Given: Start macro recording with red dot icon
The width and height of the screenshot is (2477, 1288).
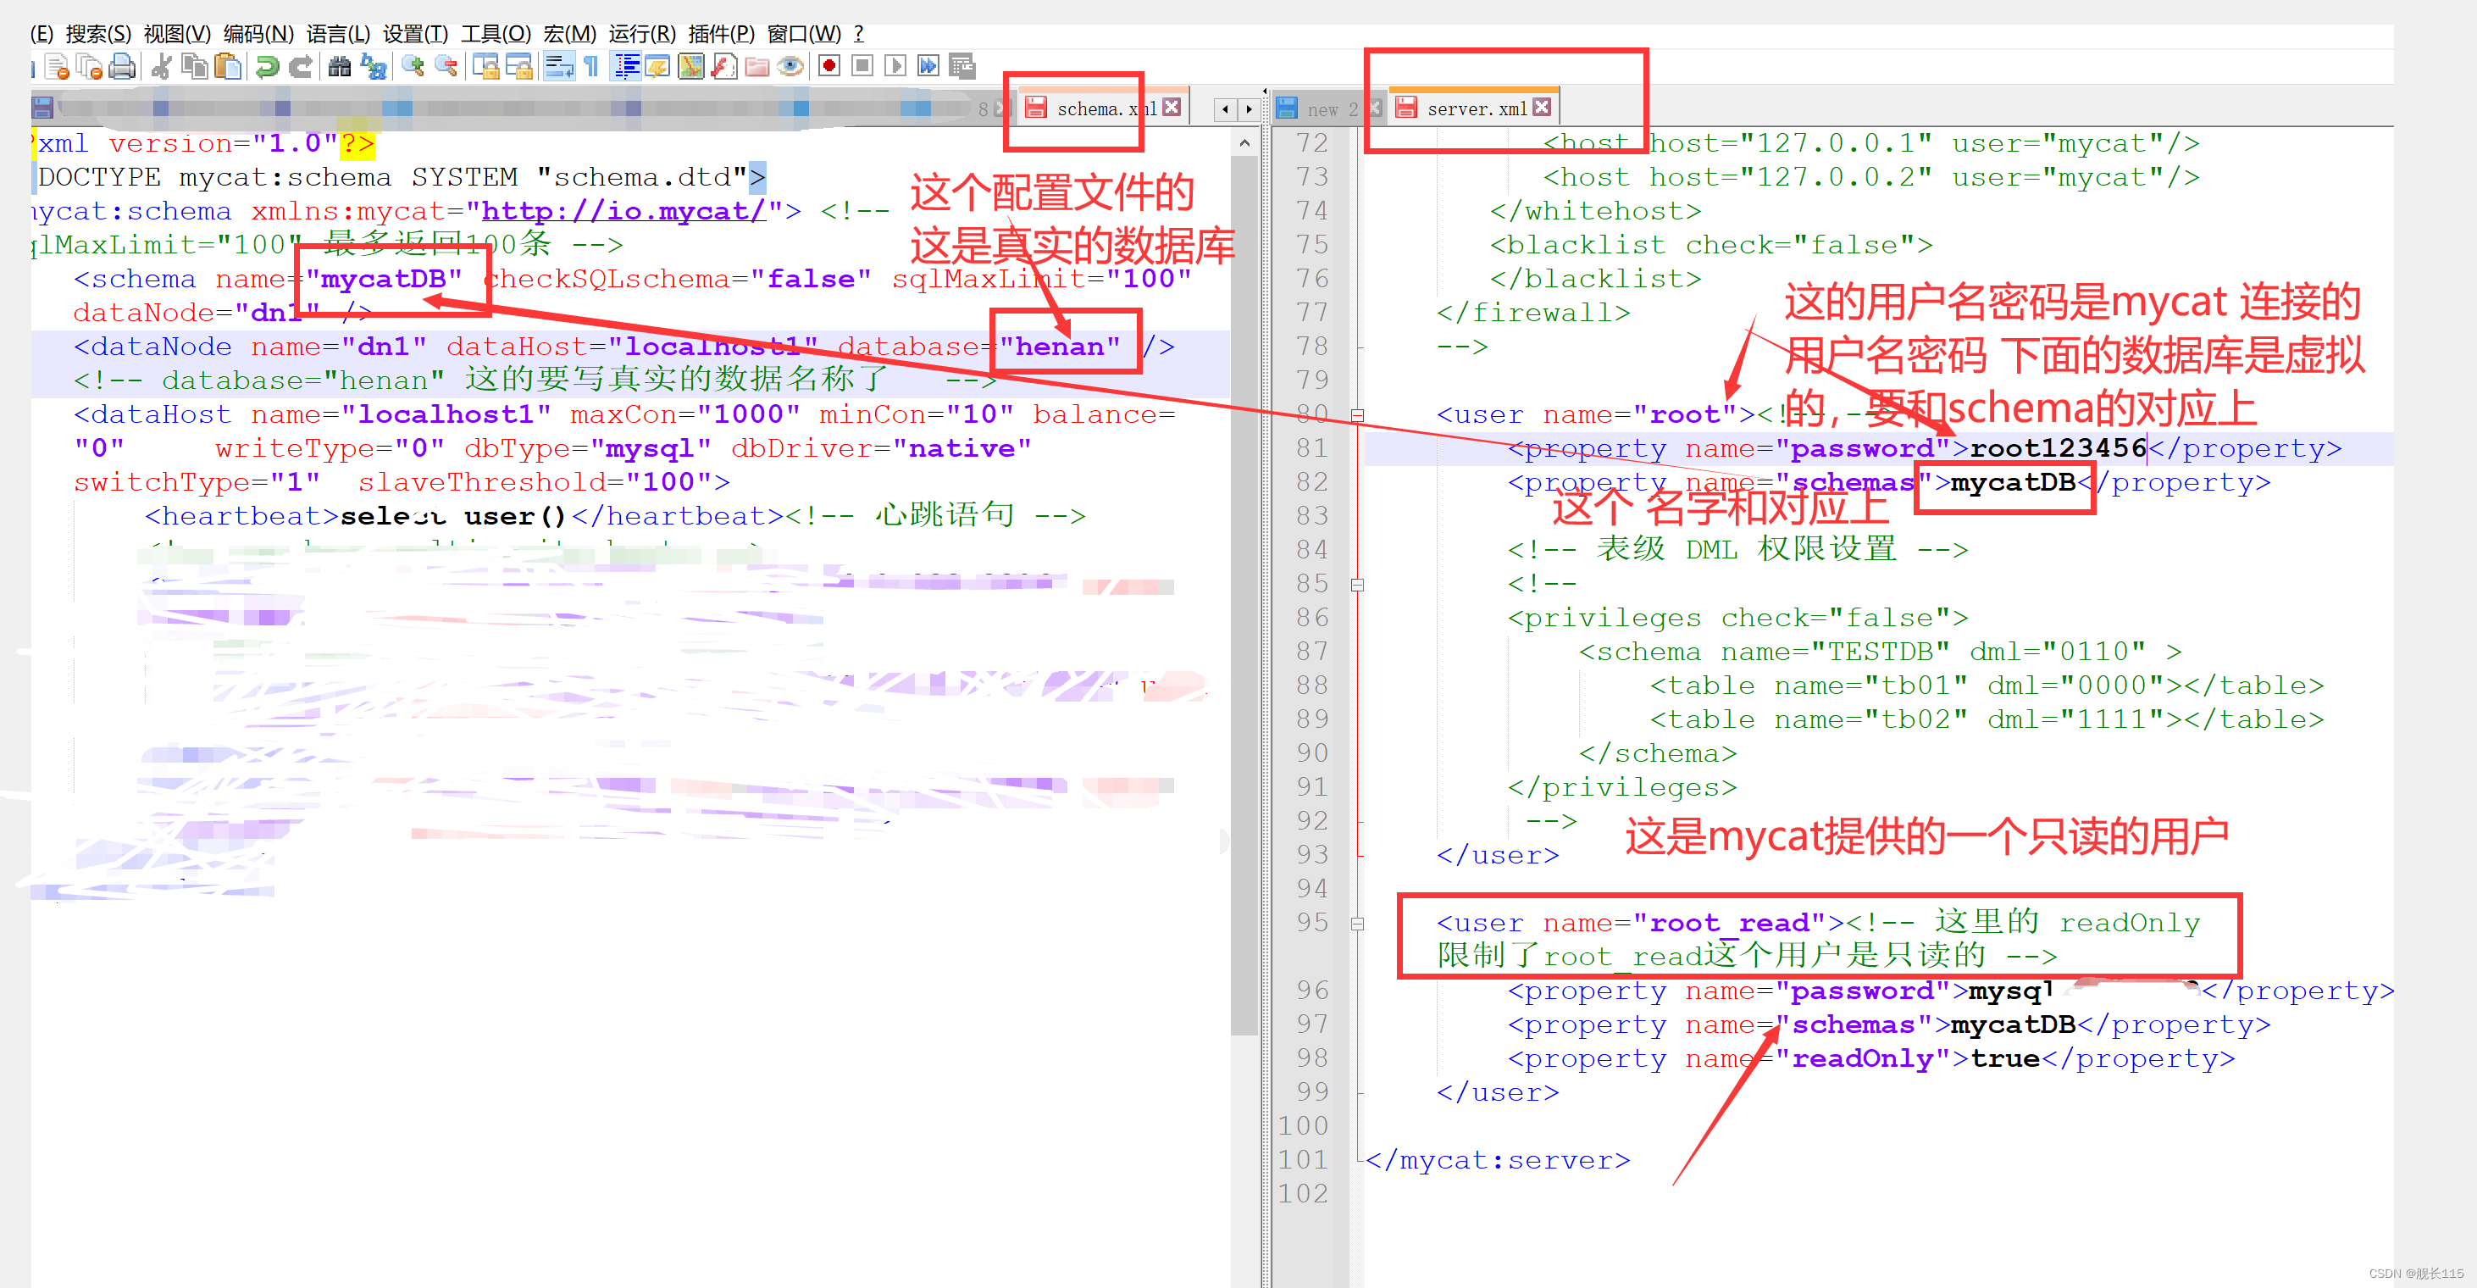Looking at the screenshot, I should click(x=828, y=66).
